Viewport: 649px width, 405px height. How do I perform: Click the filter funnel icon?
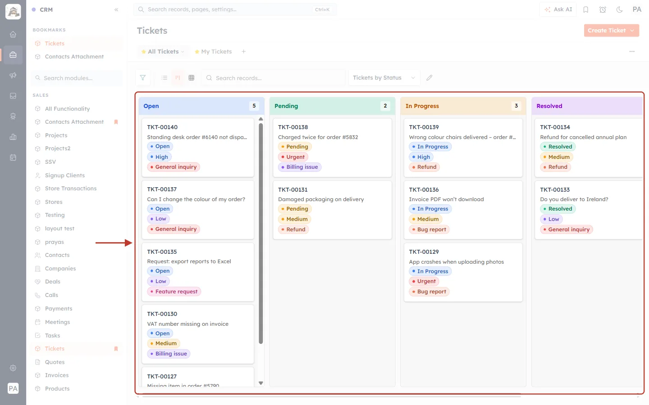(143, 78)
